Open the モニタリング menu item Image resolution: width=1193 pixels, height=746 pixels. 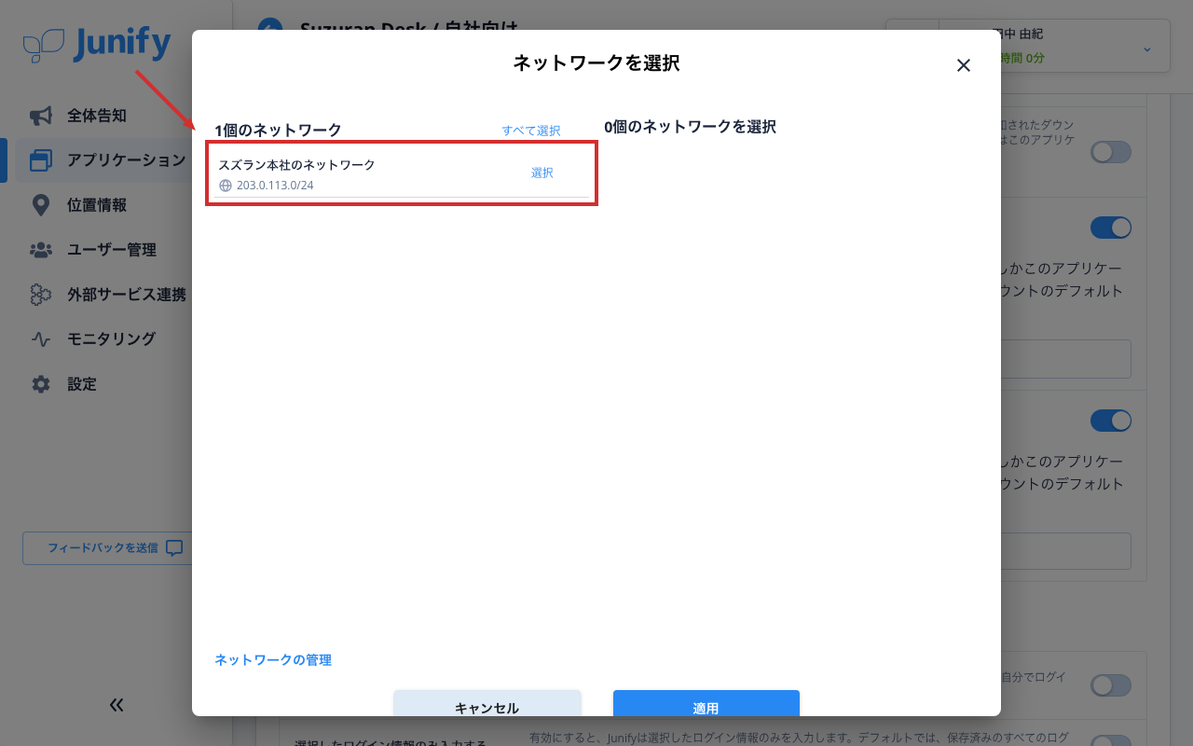[112, 339]
